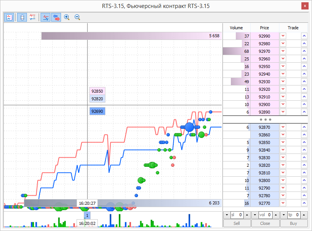Viewport: 312px width, 231px height.
Task: Click sell arrow at price 92990
Action: pyautogui.click(x=283, y=36)
